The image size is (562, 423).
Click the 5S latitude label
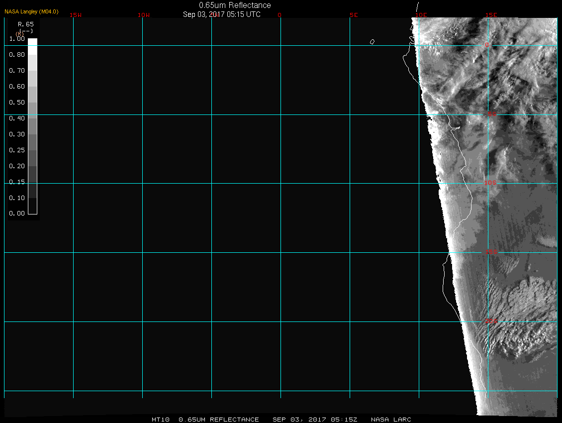(x=491, y=114)
